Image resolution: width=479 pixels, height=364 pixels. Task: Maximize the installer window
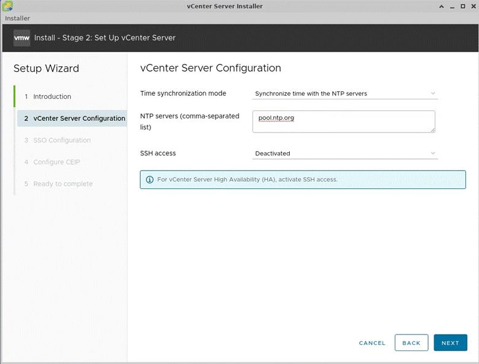point(463,6)
